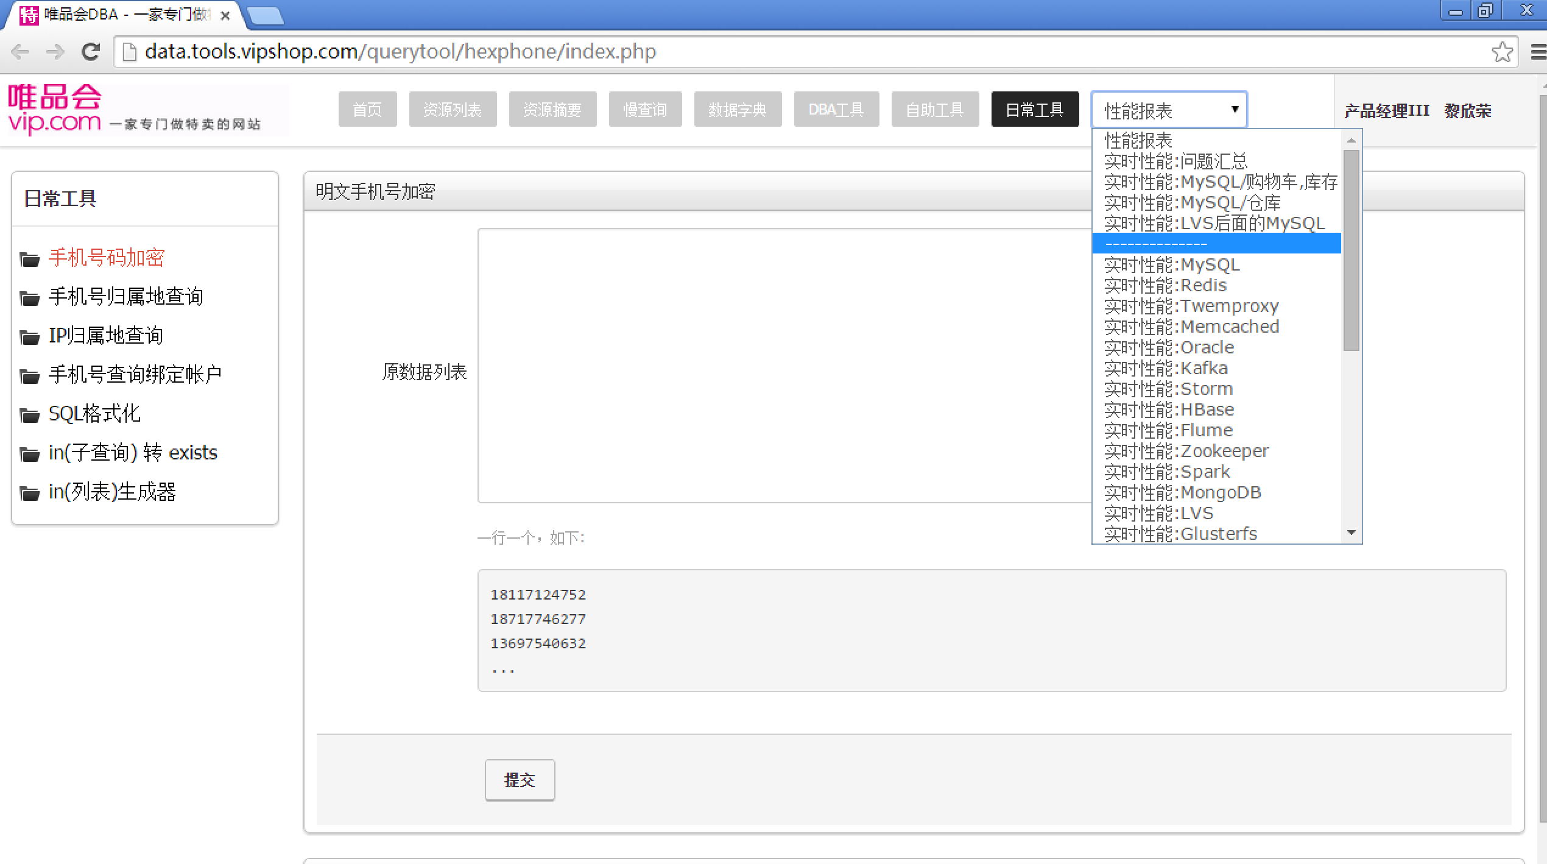Click the folder icon beside 手机号归属地查询
The height and width of the screenshot is (864, 1547).
click(30, 298)
